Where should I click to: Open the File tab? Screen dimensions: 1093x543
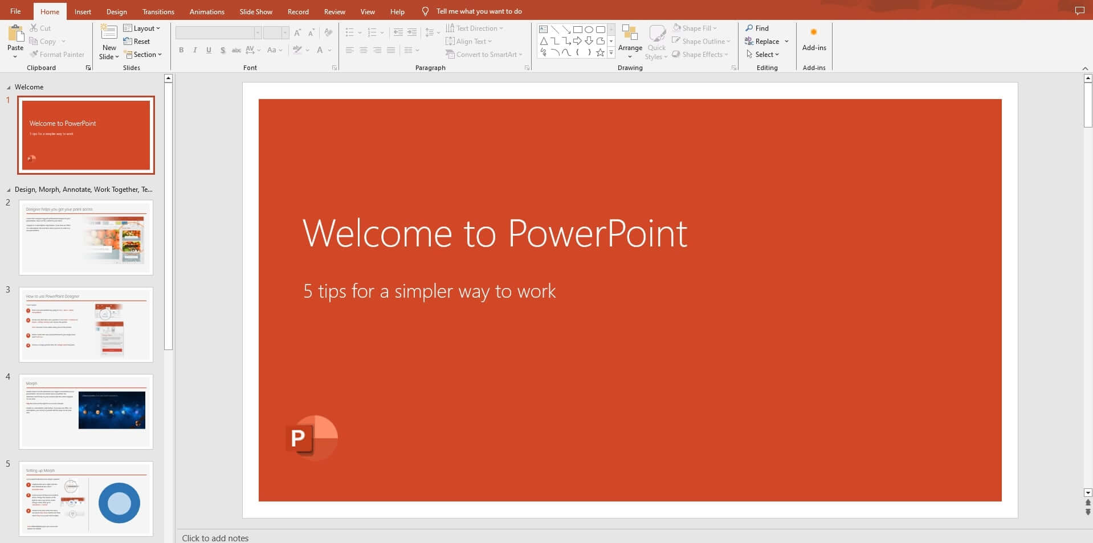pos(15,11)
